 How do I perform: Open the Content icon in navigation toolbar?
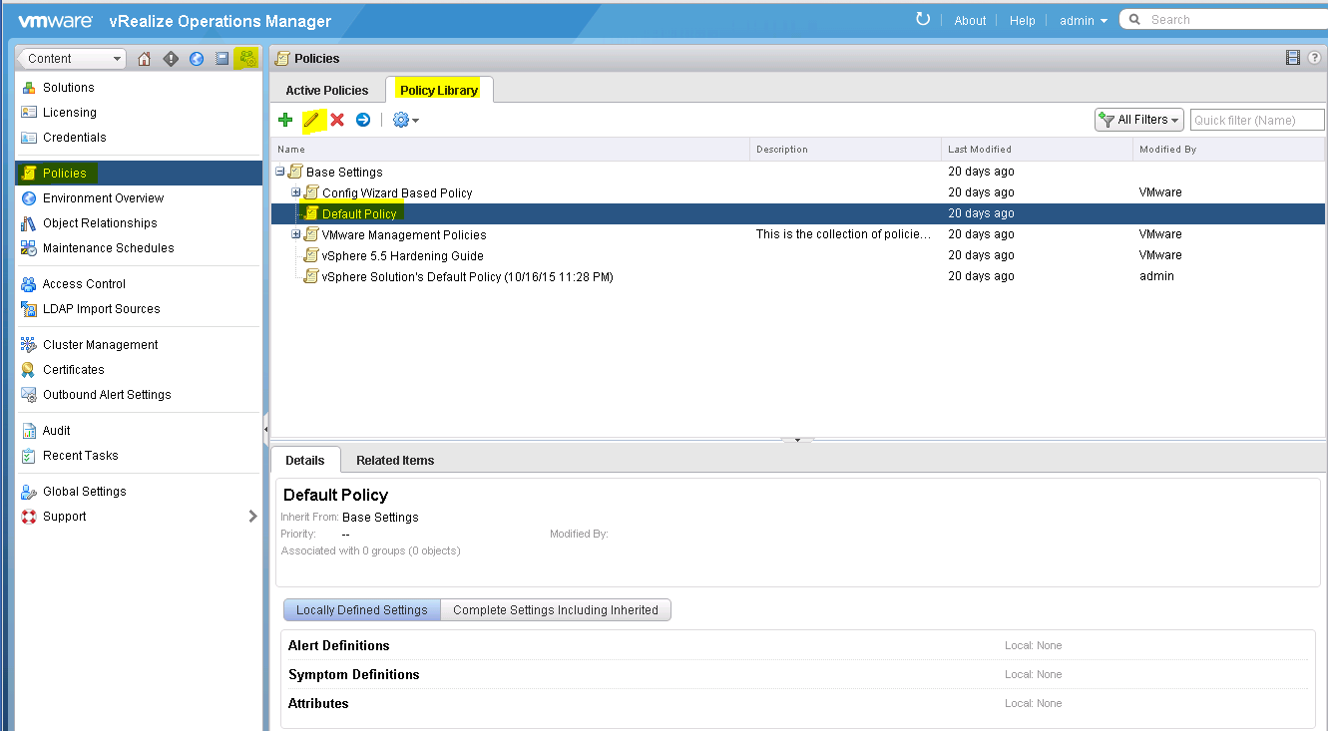222,59
